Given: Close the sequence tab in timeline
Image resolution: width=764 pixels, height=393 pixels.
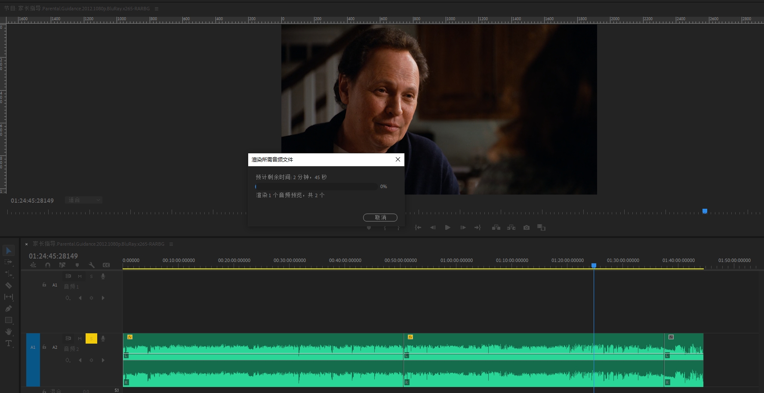Looking at the screenshot, I should [x=27, y=244].
